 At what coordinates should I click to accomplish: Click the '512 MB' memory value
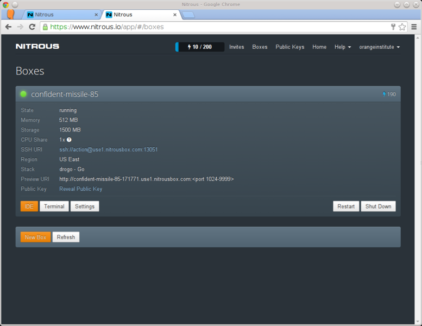click(68, 120)
